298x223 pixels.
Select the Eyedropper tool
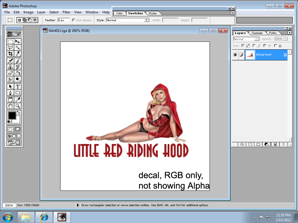(17, 100)
